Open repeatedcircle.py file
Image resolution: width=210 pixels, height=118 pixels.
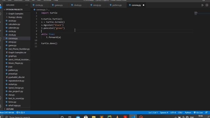(x=16, y=81)
